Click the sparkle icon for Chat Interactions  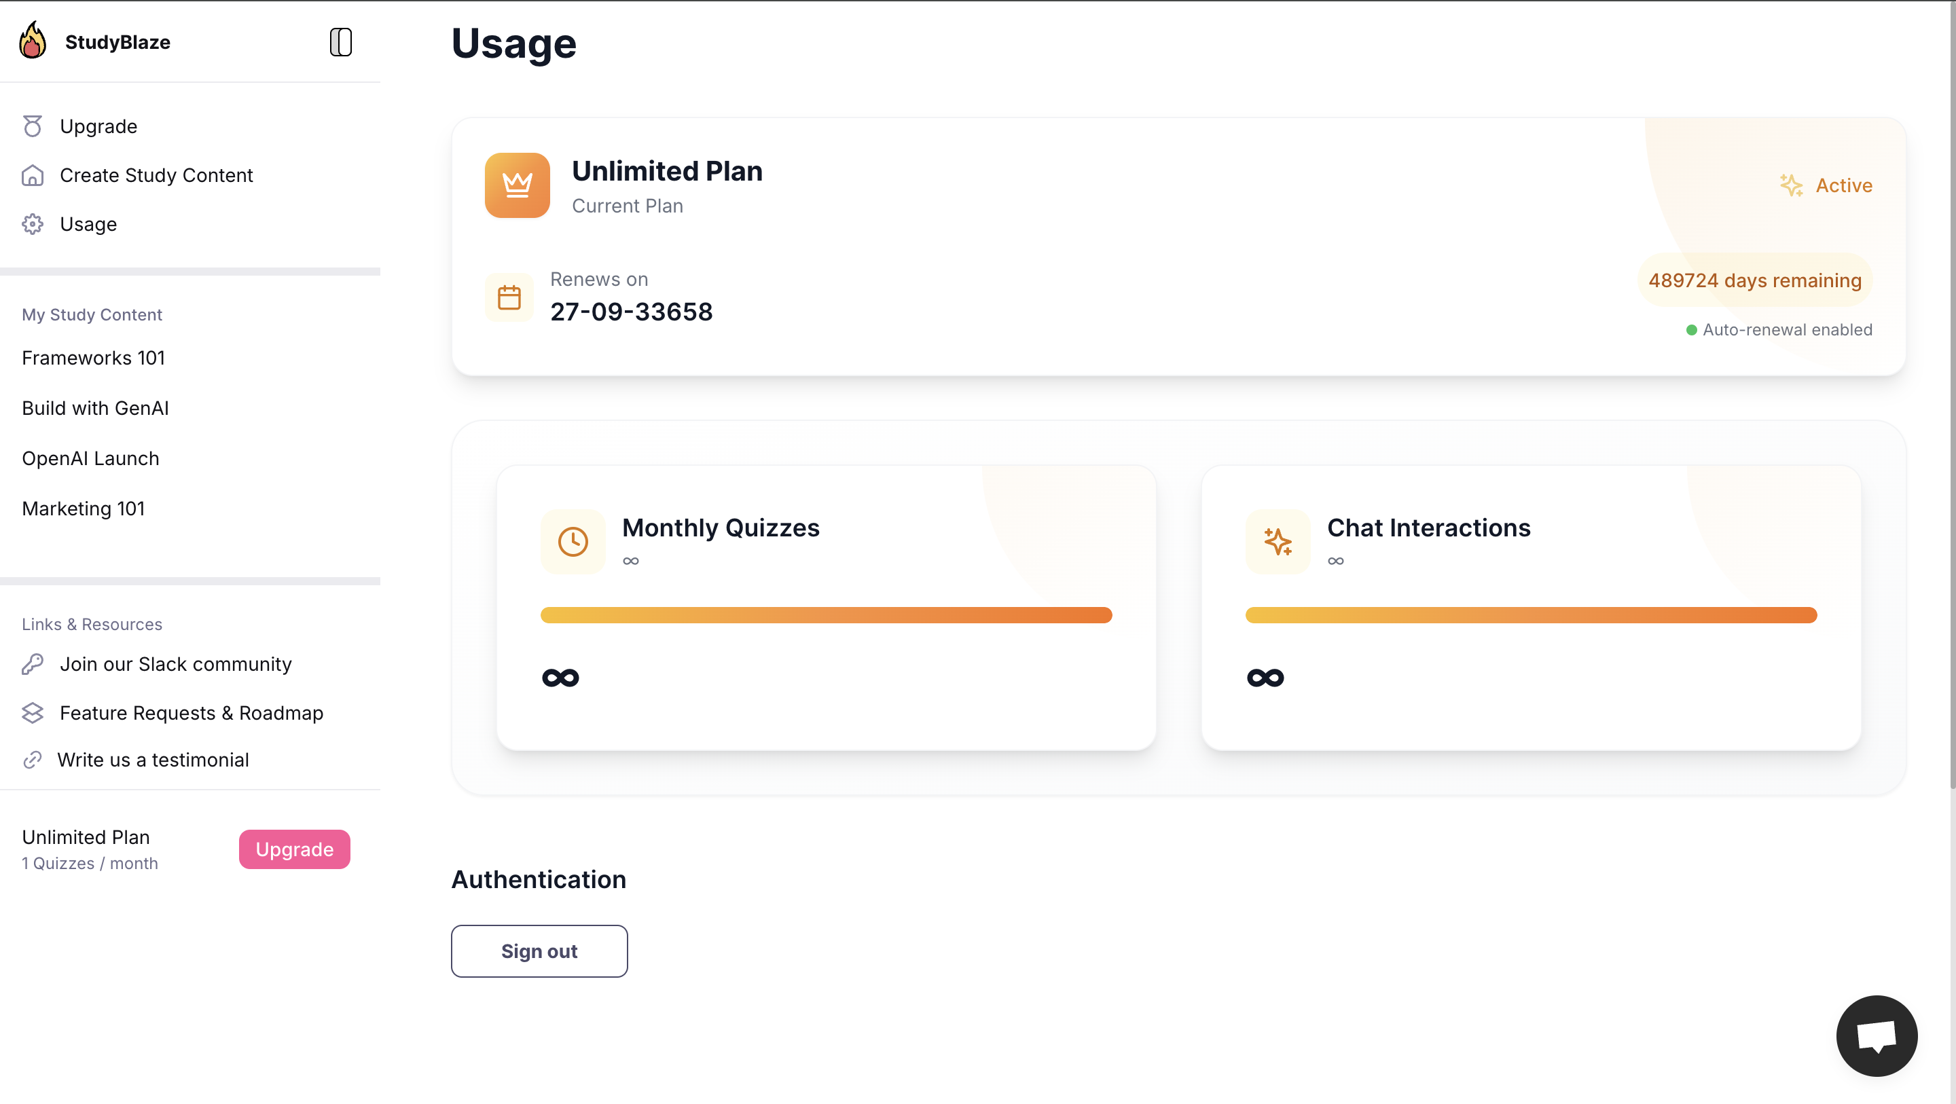coord(1277,541)
